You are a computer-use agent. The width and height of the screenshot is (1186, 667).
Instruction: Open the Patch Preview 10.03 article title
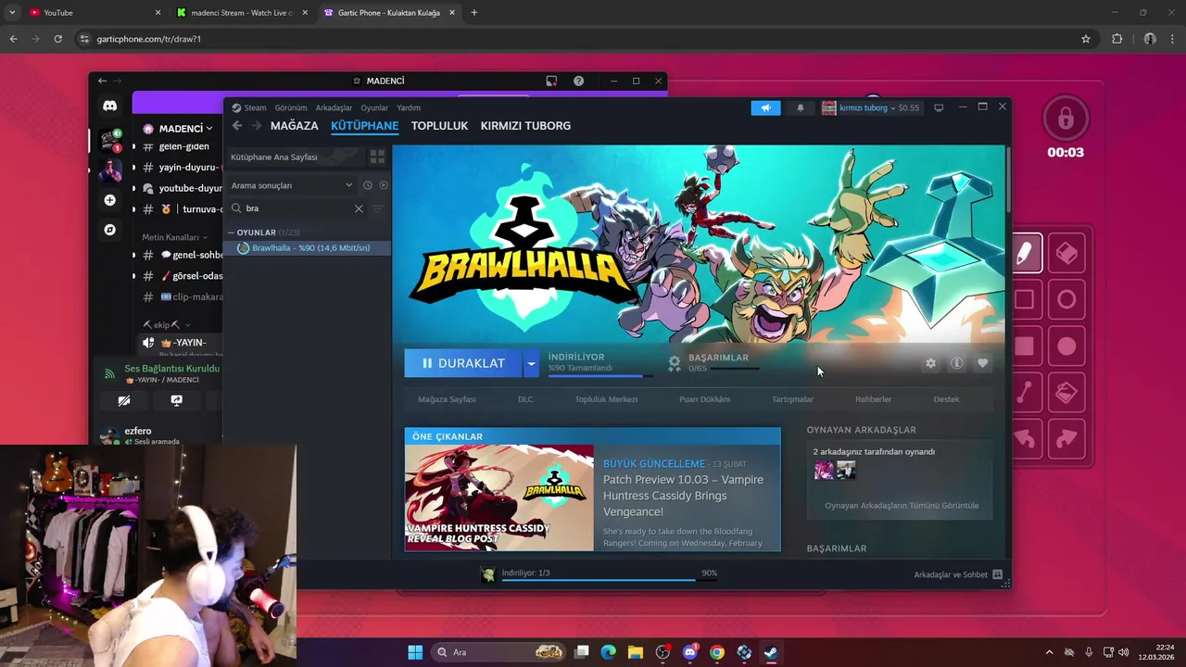683,496
